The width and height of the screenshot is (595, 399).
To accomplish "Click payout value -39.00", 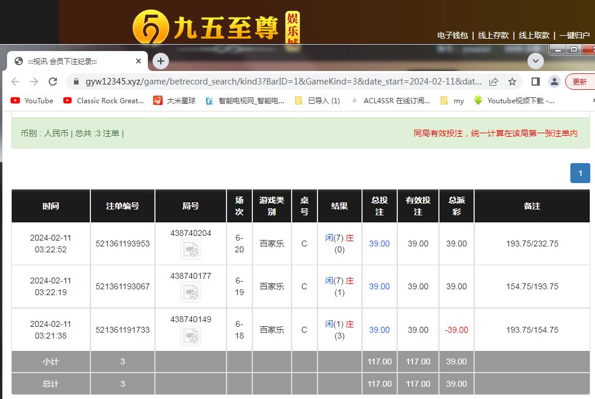I will click(x=457, y=330).
